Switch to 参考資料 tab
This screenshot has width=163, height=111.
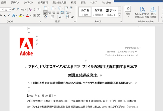43,2
